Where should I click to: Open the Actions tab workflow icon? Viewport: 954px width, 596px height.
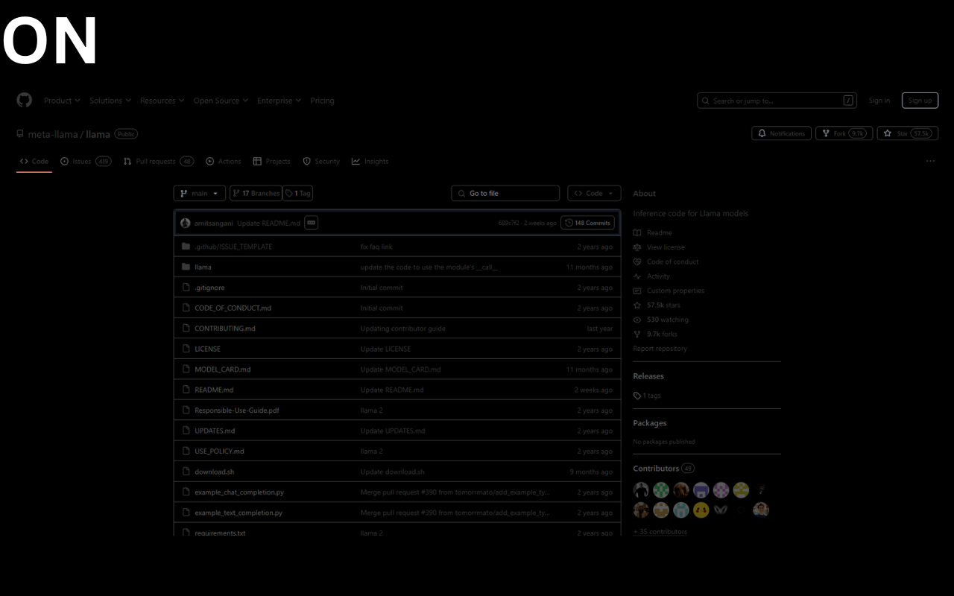click(211, 161)
